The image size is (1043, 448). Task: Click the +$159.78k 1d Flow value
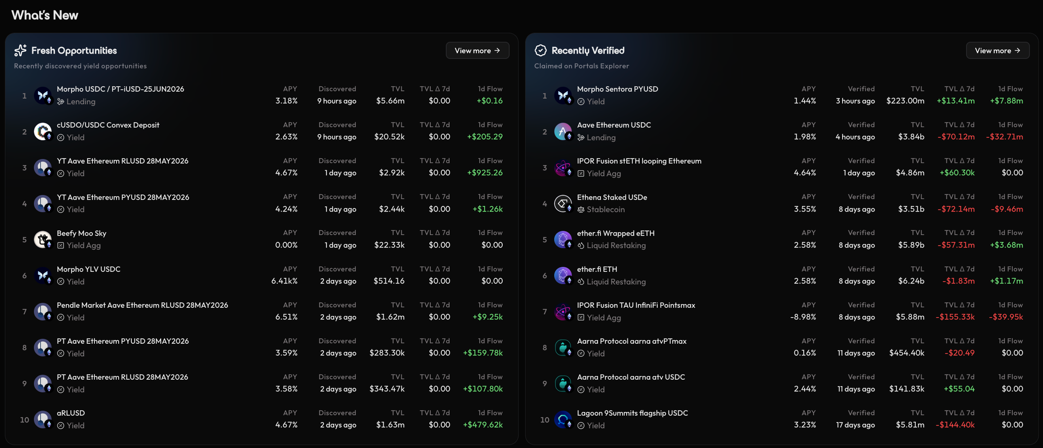(483, 353)
